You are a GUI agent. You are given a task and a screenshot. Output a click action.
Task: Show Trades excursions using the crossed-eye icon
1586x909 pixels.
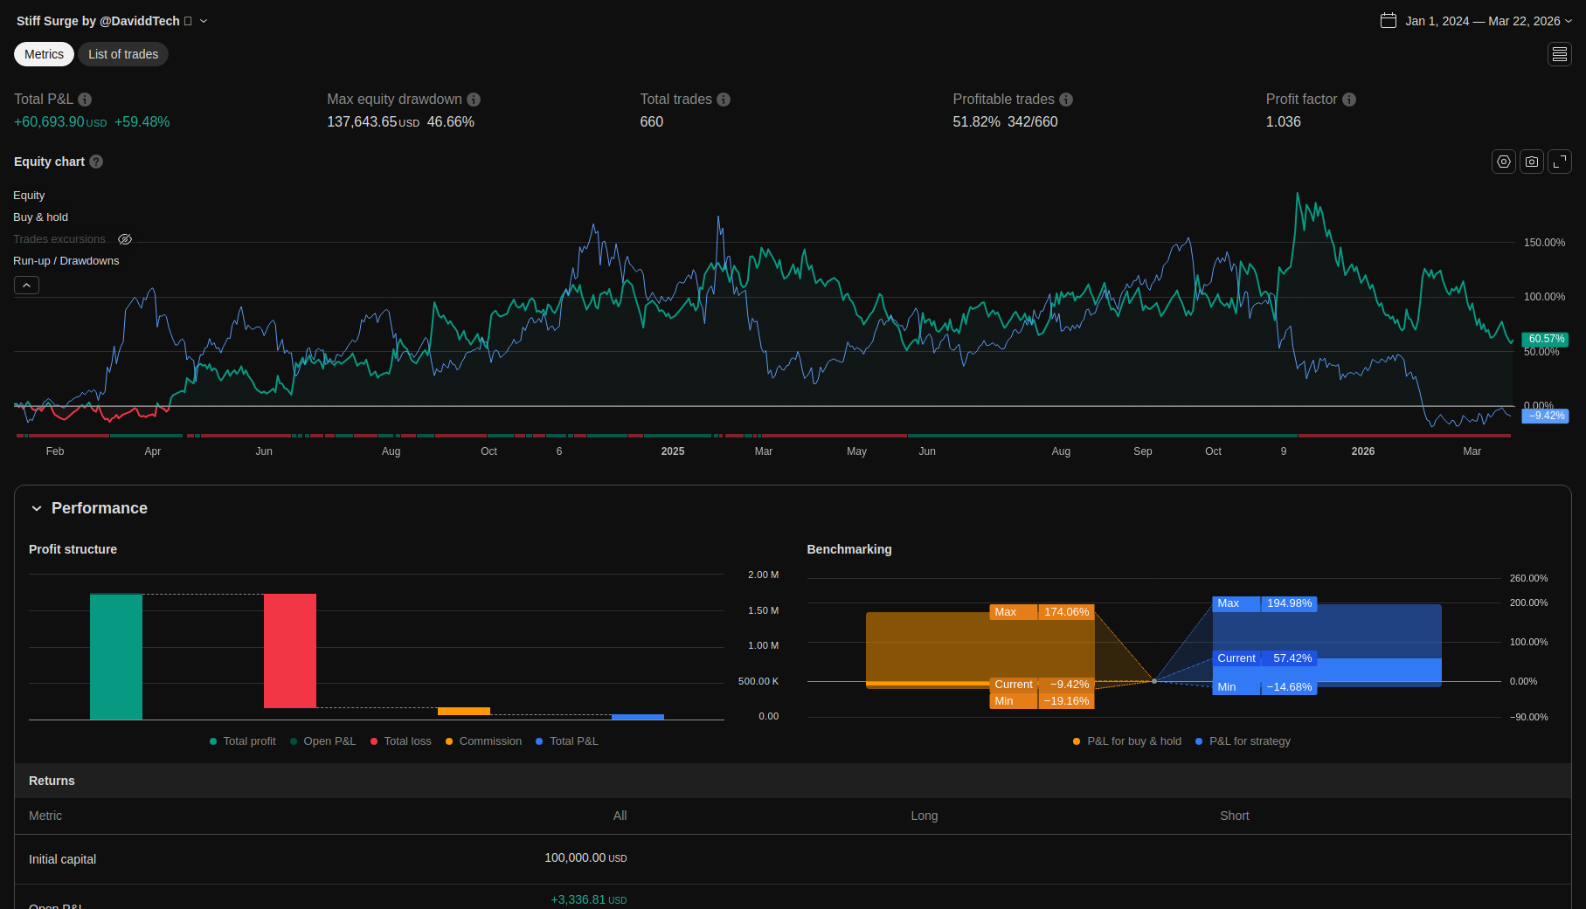[125, 239]
